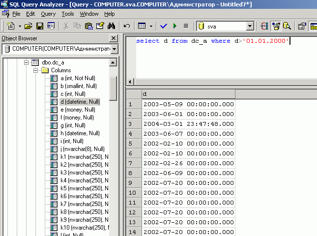
Task: Select column b (smallint, Null)
Action: (x=79, y=86)
